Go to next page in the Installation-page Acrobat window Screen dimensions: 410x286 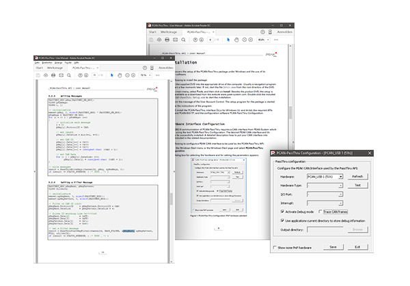201,40
